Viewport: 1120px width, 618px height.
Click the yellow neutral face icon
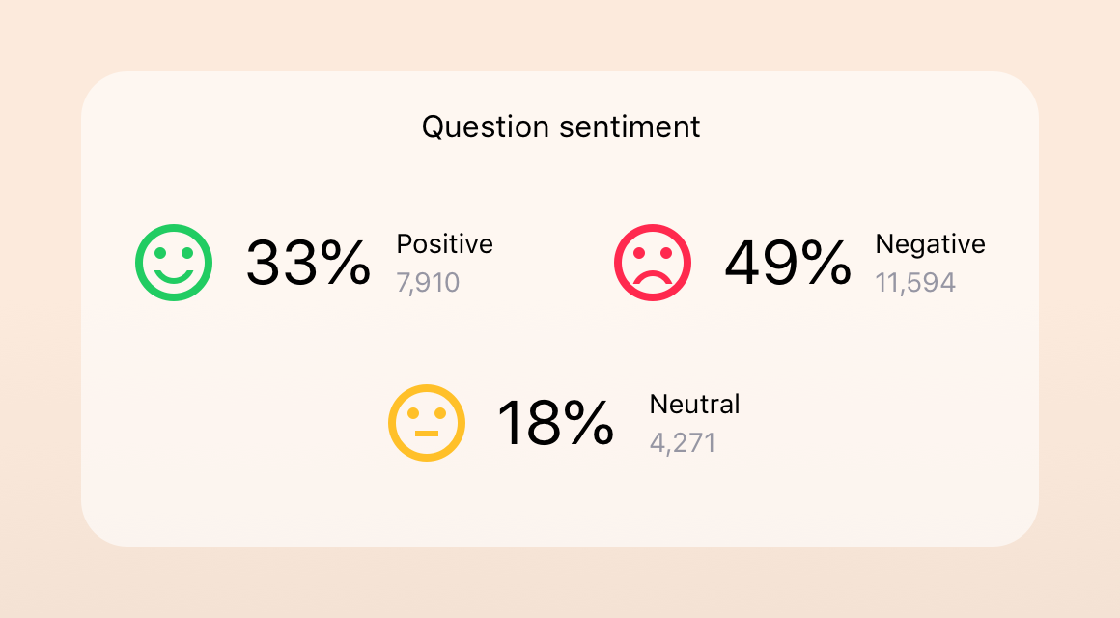coord(427,423)
